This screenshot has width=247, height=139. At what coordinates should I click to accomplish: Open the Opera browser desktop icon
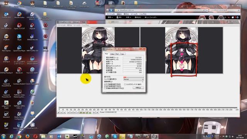click(x=19, y=26)
